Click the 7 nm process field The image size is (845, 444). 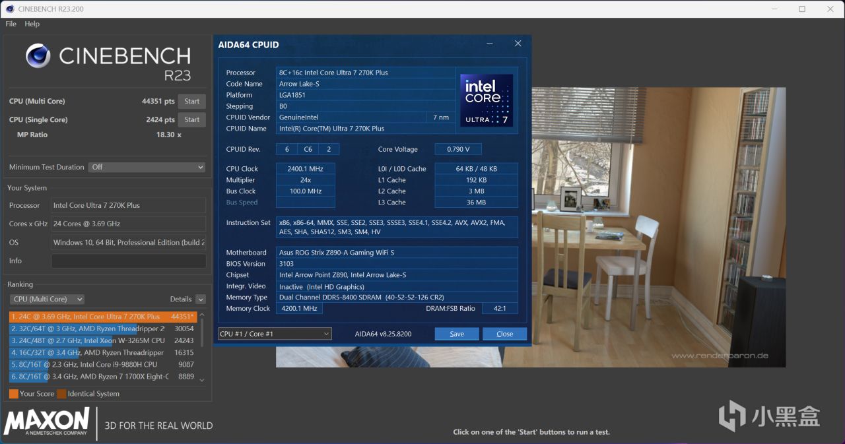pos(441,117)
